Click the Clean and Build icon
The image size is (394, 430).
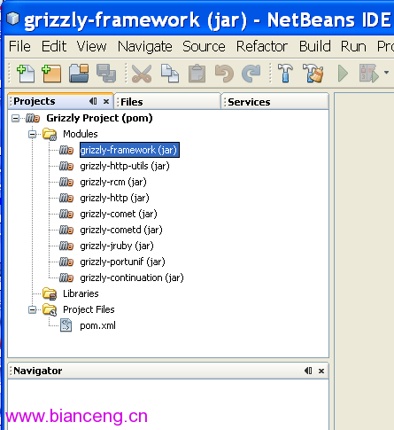click(313, 74)
